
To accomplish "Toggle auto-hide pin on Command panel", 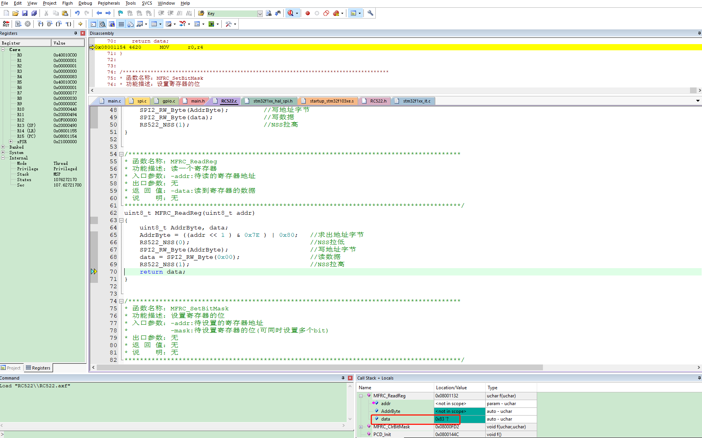I will [x=343, y=378].
